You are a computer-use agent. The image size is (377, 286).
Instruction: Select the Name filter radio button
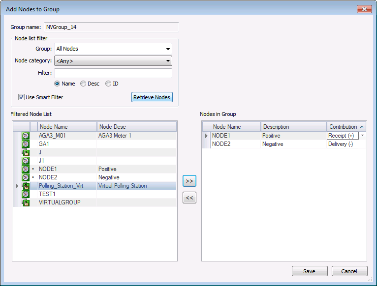click(x=57, y=84)
